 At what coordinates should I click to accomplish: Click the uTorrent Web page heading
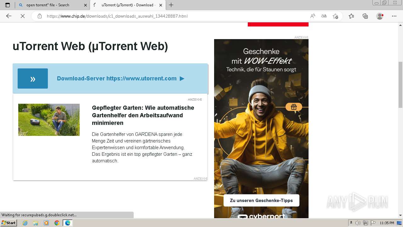(x=90, y=46)
